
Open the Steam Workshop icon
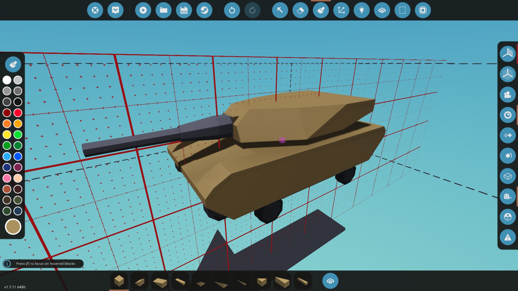pos(204,10)
